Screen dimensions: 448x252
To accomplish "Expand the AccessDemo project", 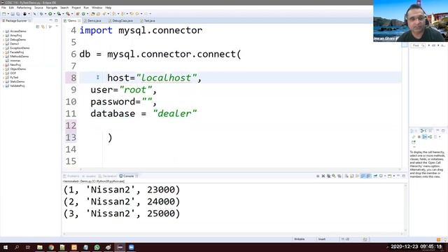I will point(3,31).
